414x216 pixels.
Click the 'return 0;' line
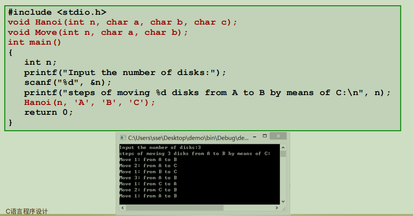click(48, 113)
